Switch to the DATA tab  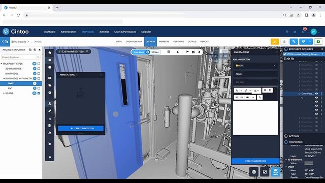pyautogui.click(x=119, y=42)
